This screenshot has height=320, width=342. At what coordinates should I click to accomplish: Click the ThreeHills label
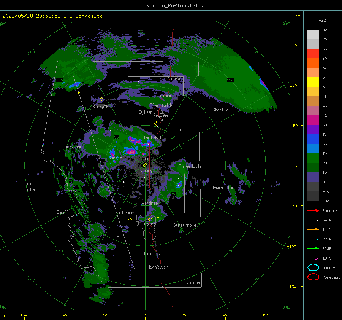(190, 166)
